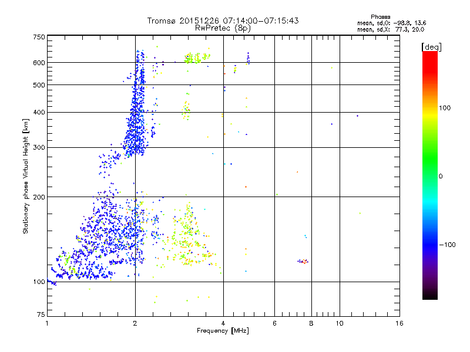
Task: Click the plot title 'Tromsø 20151226 07:14:00-07:15:43'
Action: click(223, 21)
